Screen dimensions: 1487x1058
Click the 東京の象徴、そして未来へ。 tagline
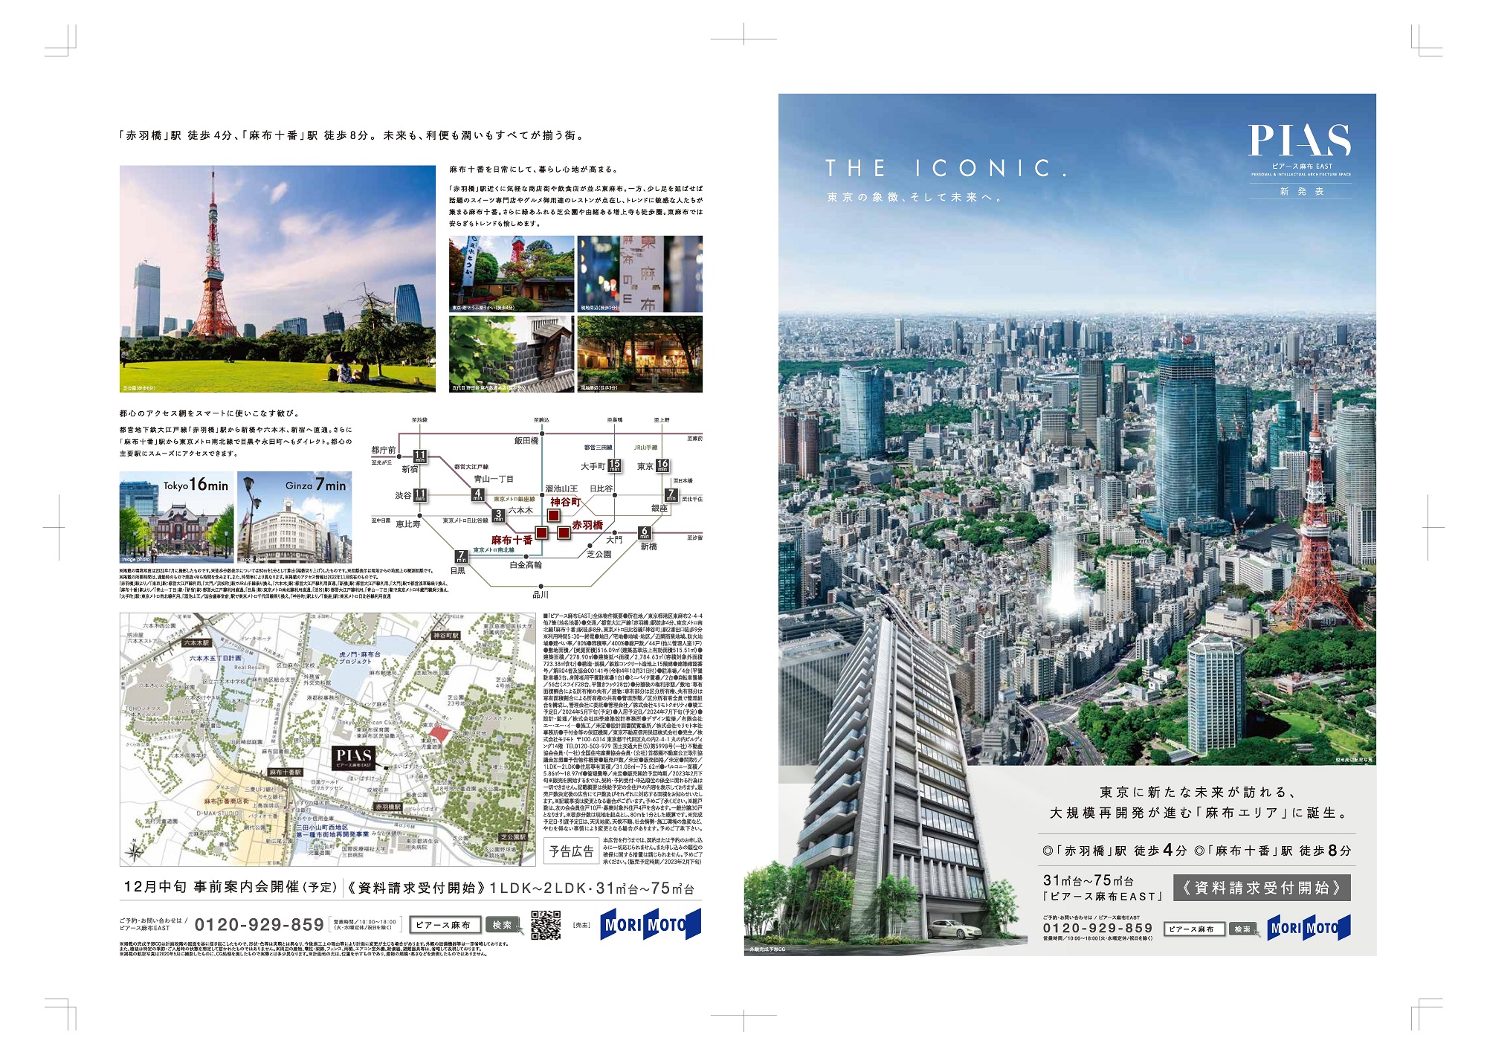[x=915, y=198]
